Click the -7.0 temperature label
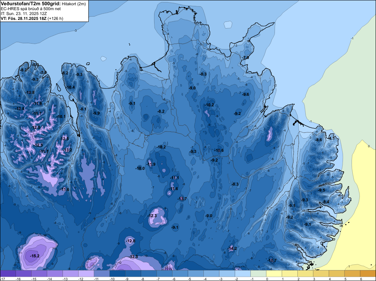The width and height of the screenshot is (376, 281). 245,58
